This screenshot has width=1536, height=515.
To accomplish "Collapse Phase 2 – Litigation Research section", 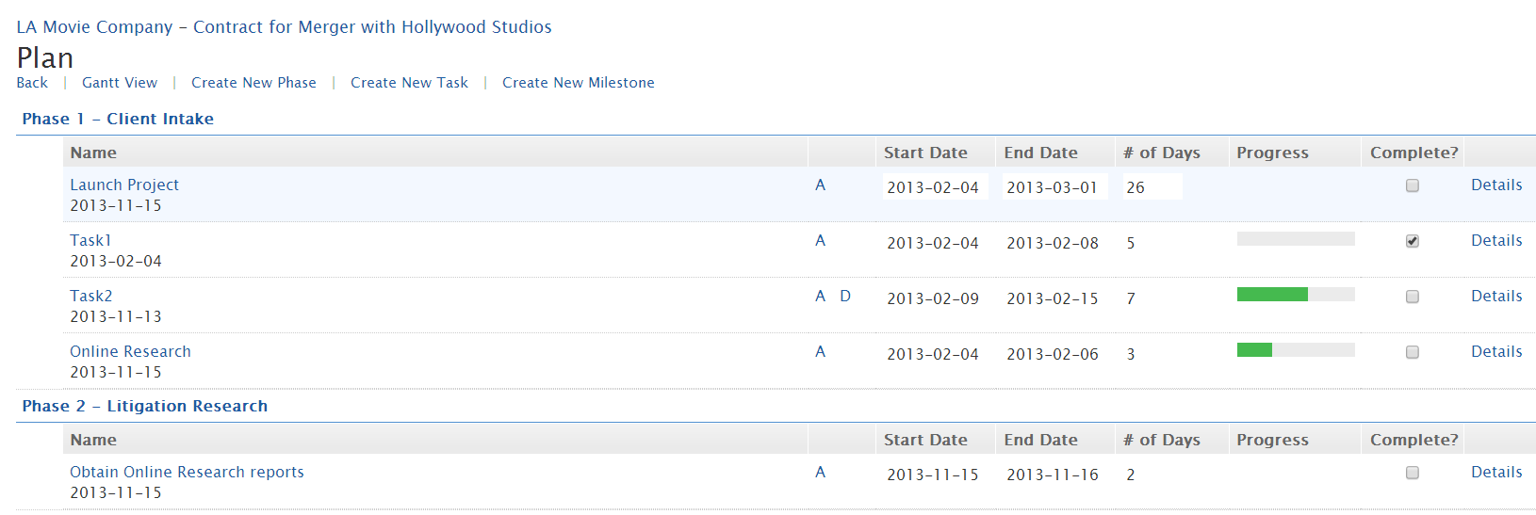I will (x=144, y=407).
